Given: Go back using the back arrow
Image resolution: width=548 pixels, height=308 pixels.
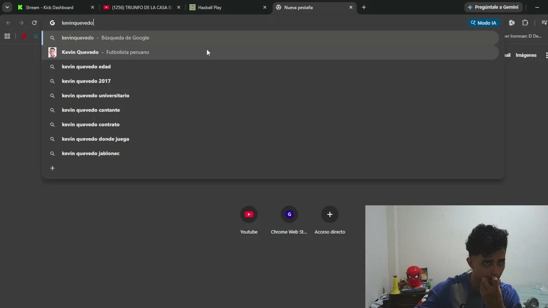Looking at the screenshot, I should coord(8,23).
